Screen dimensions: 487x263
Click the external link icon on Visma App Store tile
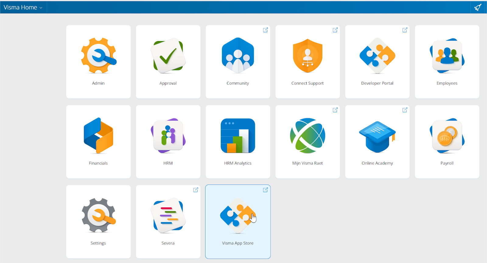[x=265, y=190]
